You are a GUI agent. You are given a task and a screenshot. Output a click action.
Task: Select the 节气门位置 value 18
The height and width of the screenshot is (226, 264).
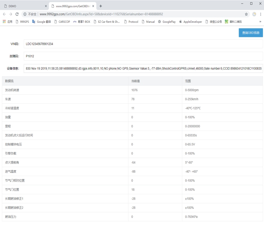tap(133, 190)
